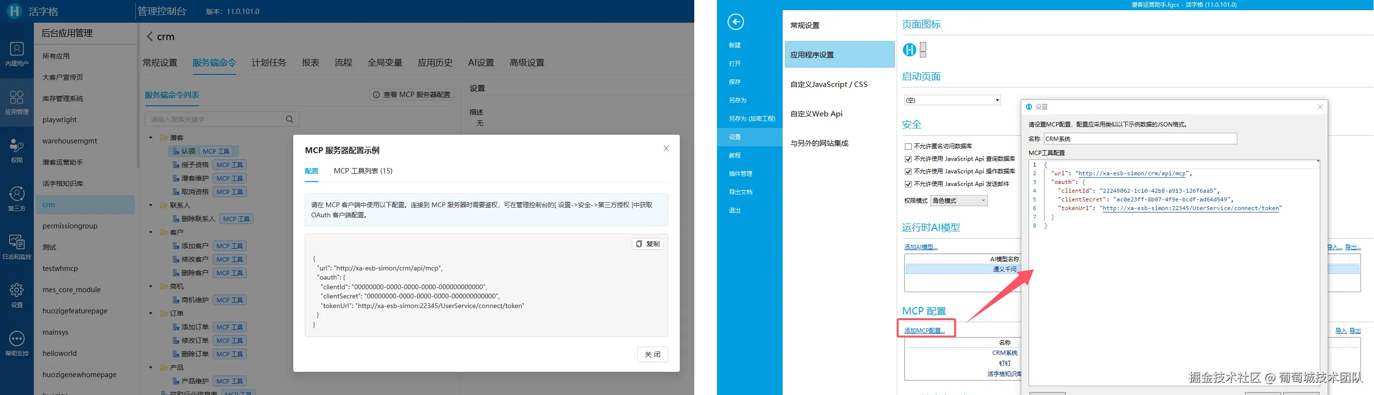This screenshot has height=395, width=1374.
Task: Click the folder icon of 联系人 group
Action: click(164, 205)
